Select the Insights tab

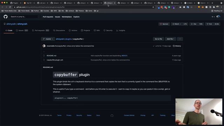click(120, 30)
